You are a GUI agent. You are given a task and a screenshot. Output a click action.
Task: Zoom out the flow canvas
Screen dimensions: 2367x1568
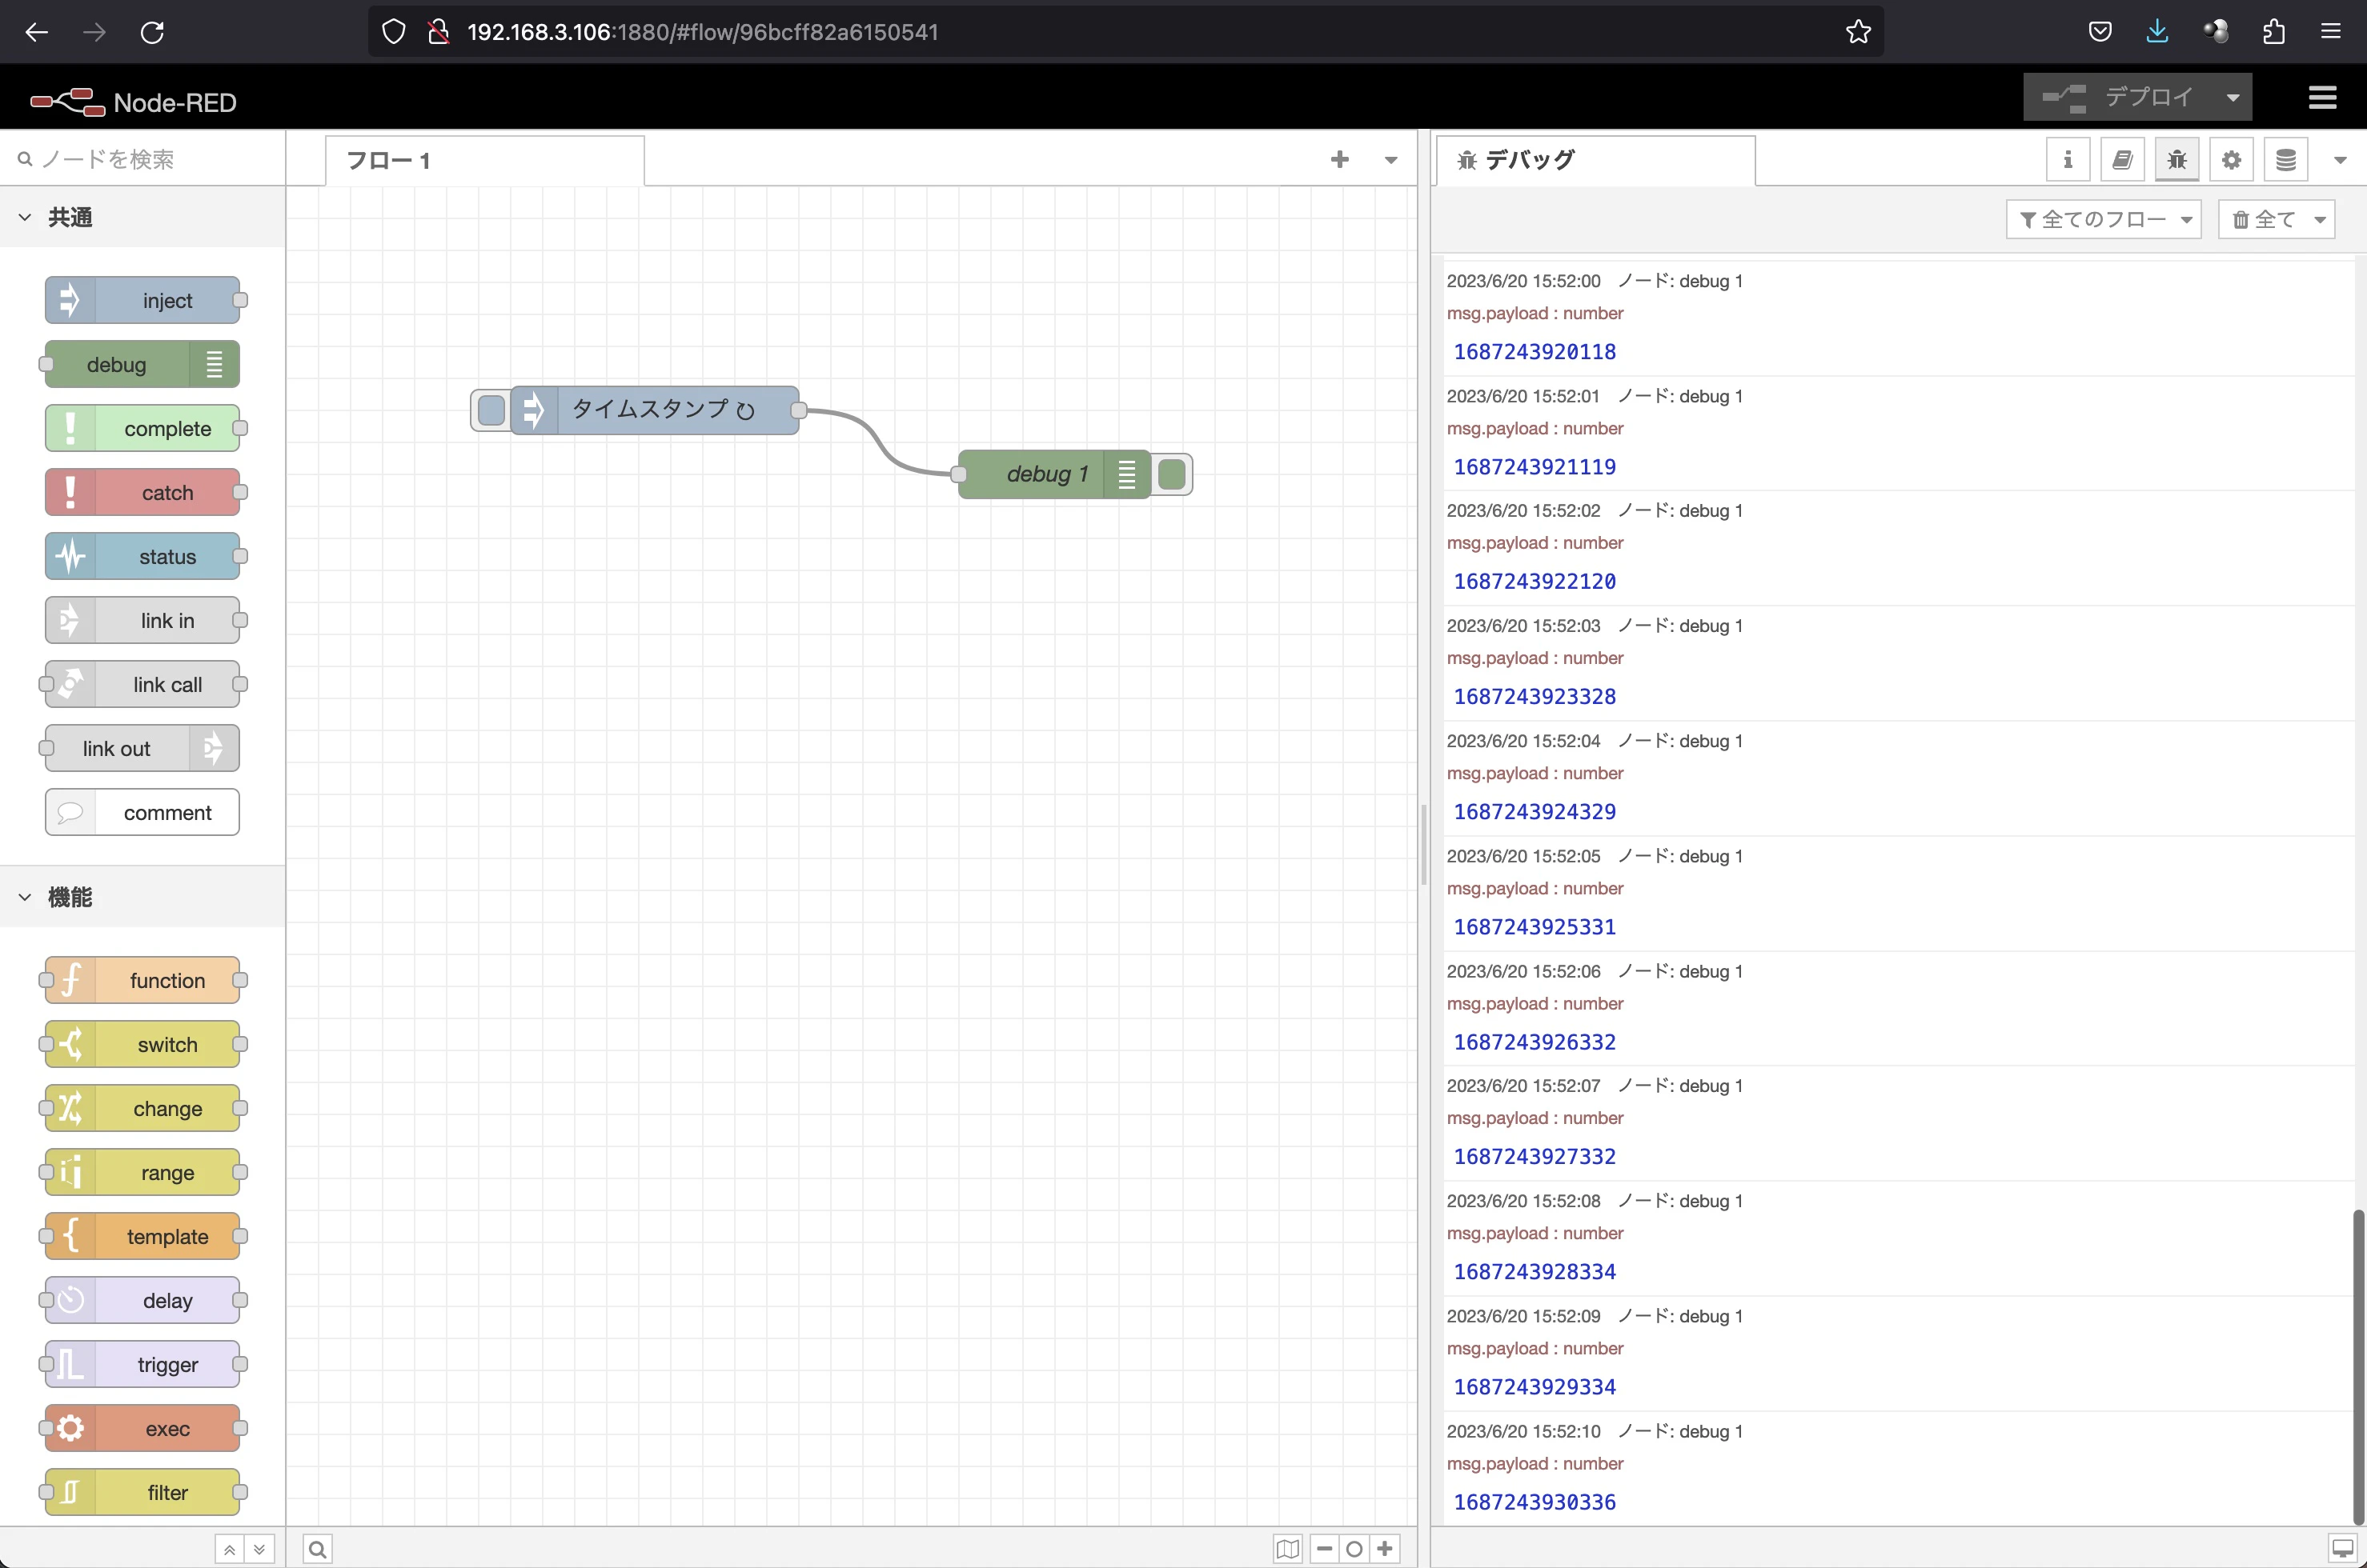click(x=1325, y=1549)
